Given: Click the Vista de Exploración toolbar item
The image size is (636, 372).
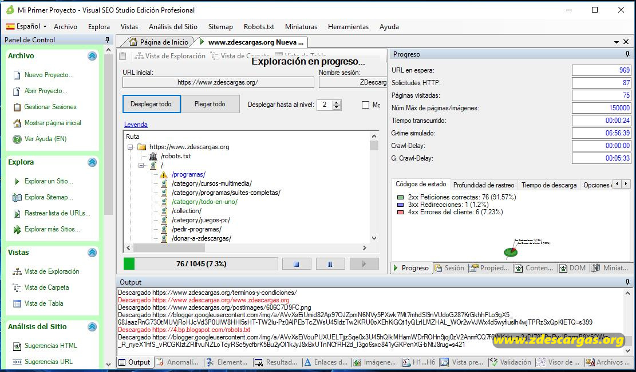Looking at the screenshot, I should pos(171,56).
